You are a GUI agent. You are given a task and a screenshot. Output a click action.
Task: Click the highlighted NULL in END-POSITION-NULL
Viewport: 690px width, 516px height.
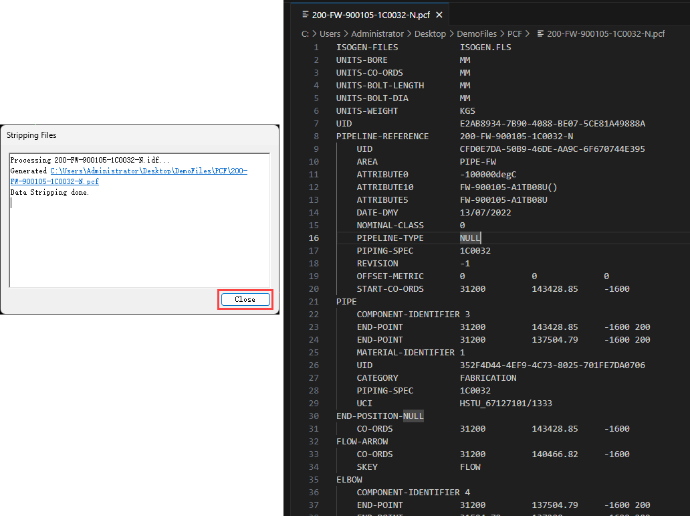(413, 416)
